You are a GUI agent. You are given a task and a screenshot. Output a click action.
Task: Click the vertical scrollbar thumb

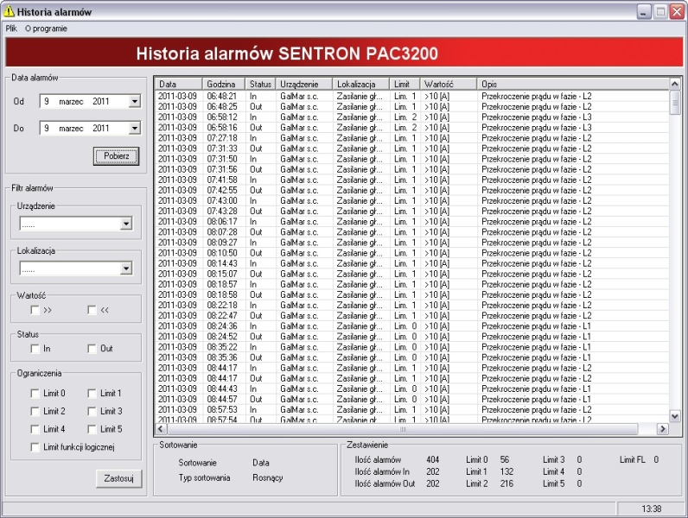[x=675, y=103]
